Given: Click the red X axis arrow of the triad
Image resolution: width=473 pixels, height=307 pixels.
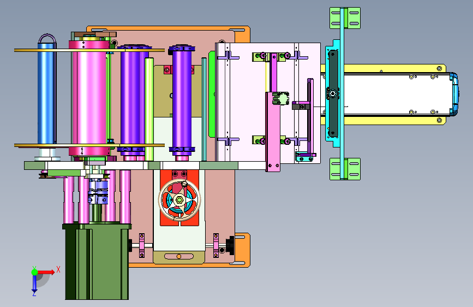Looking at the screenshot, I should [46, 272].
